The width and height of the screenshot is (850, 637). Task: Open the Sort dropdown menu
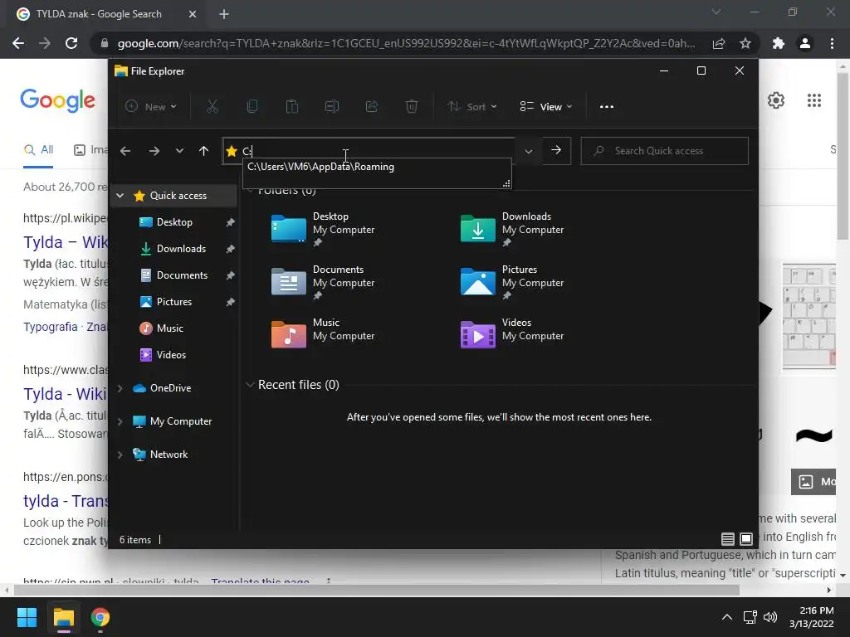point(472,107)
